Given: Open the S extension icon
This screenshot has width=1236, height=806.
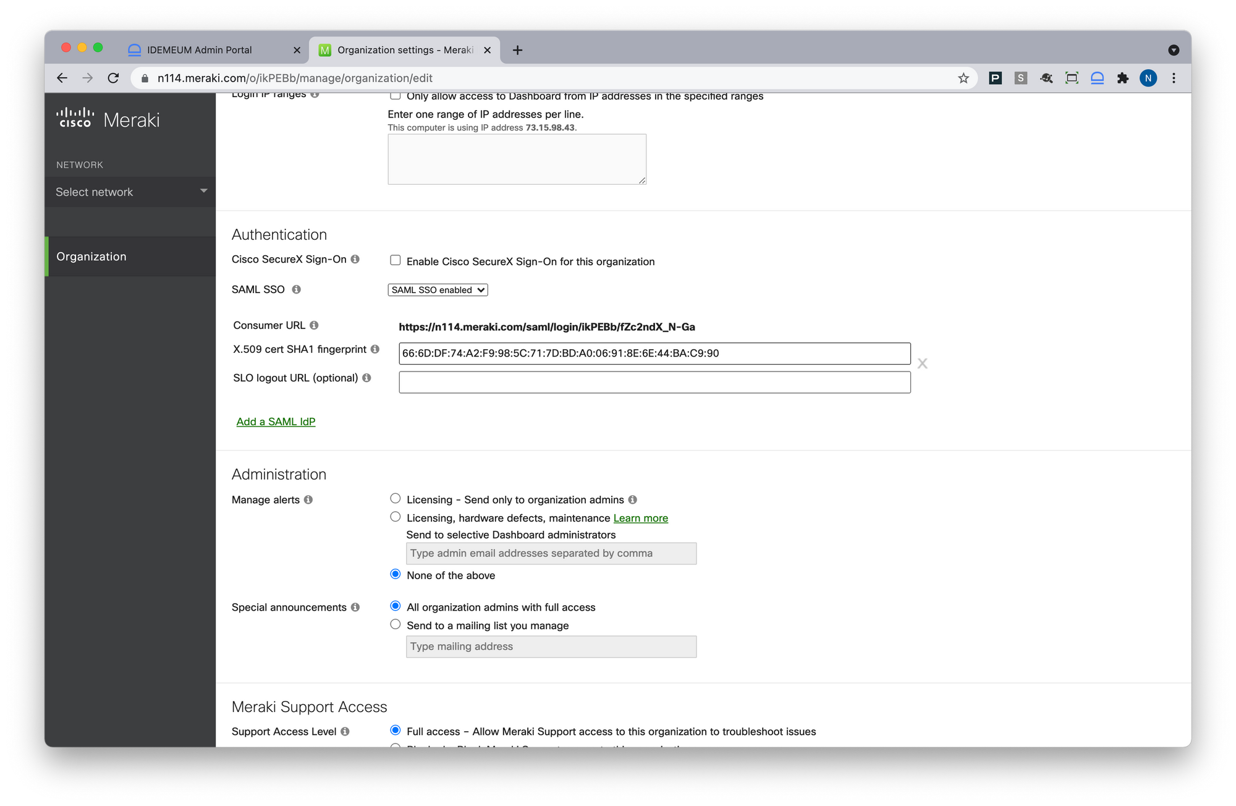Looking at the screenshot, I should click(x=1021, y=78).
